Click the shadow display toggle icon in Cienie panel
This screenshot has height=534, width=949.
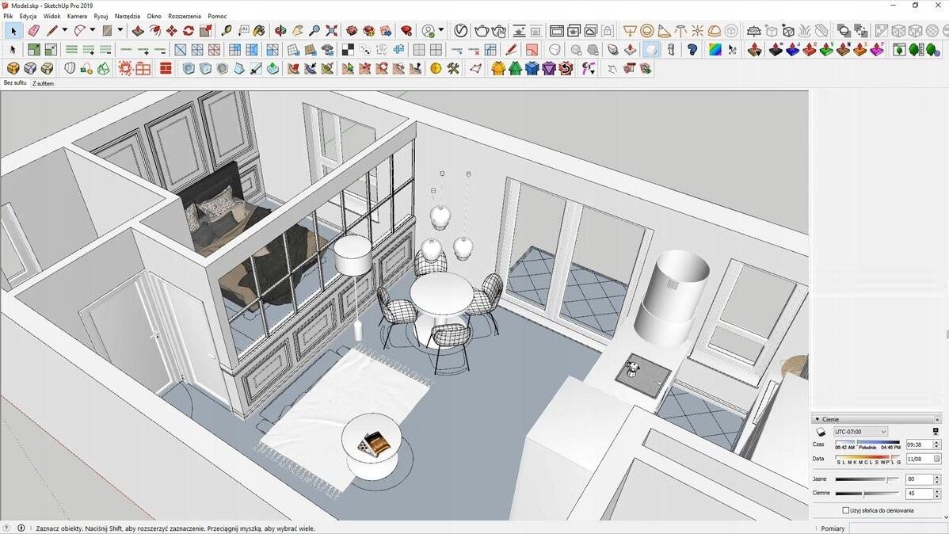pos(821,432)
